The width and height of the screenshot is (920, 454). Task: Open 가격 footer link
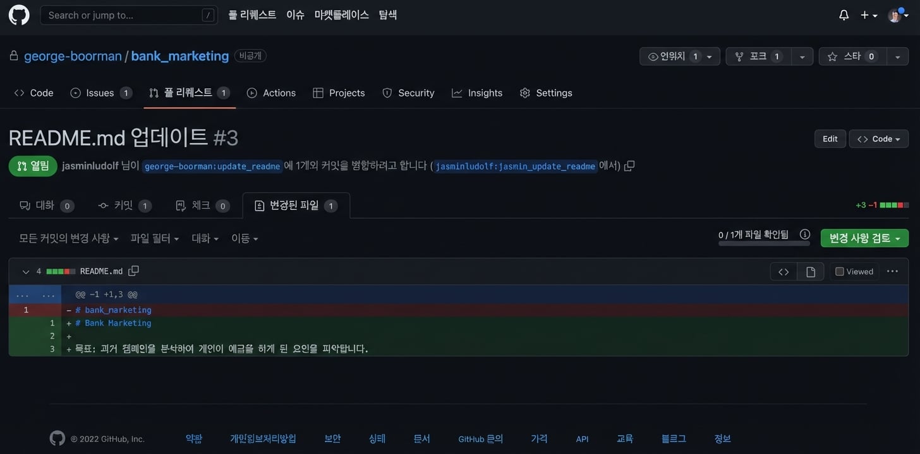coord(539,439)
